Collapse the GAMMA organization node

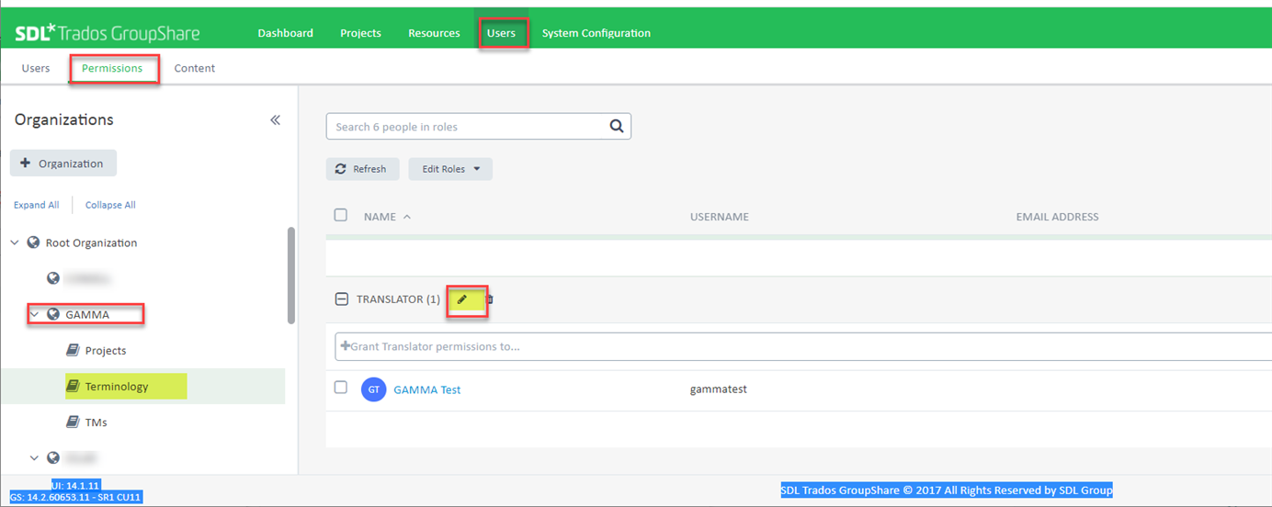point(34,314)
